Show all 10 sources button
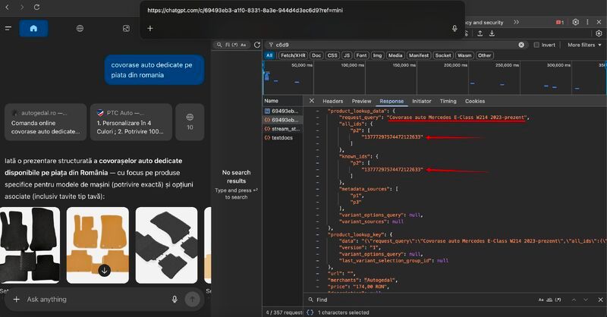Image resolution: width=607 pixels, height=317 pixels. click(190, 122)
